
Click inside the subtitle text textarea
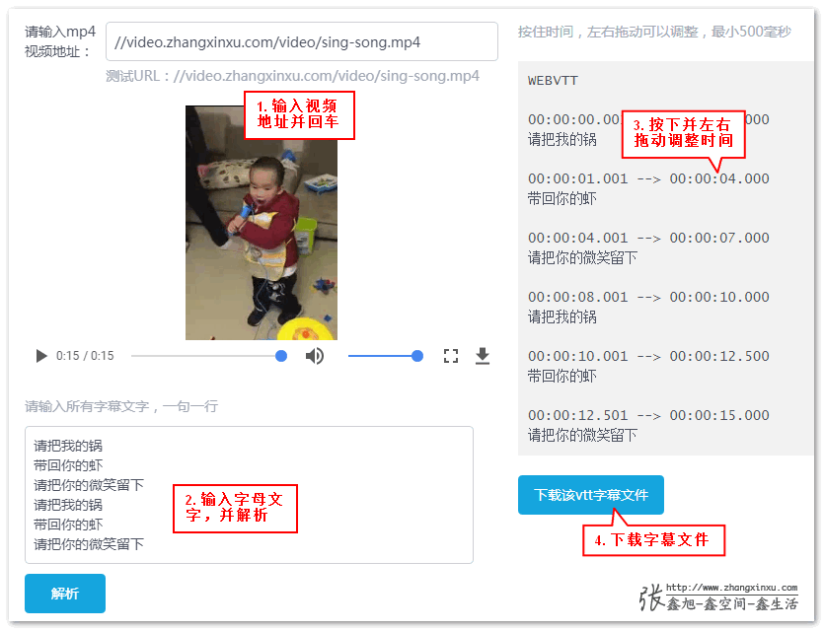(x=249, y=495)
